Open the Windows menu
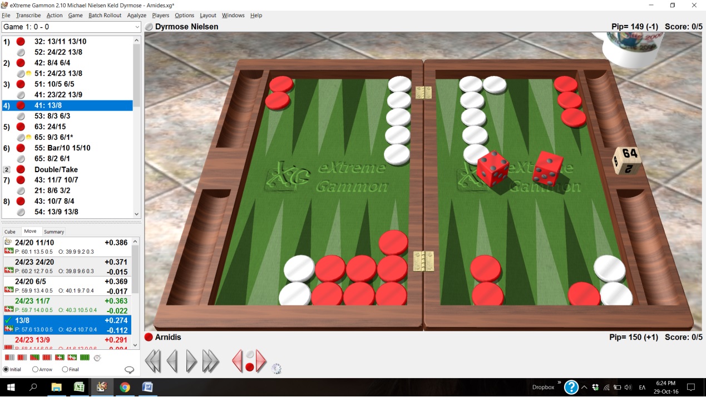Viewport: 706px width, 407px height. (x=233, y=16)
